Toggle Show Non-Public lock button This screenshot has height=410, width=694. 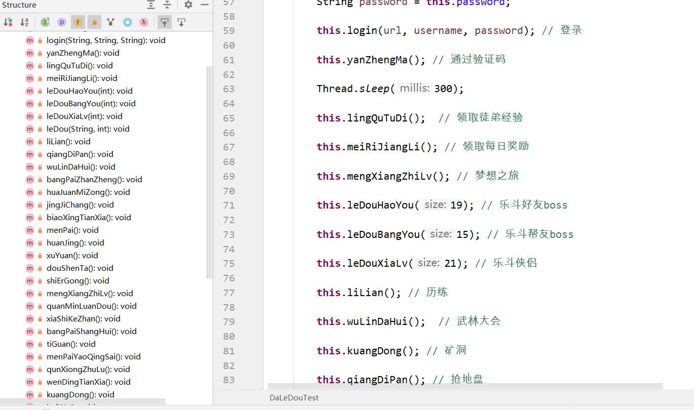(x=94, y=22)
